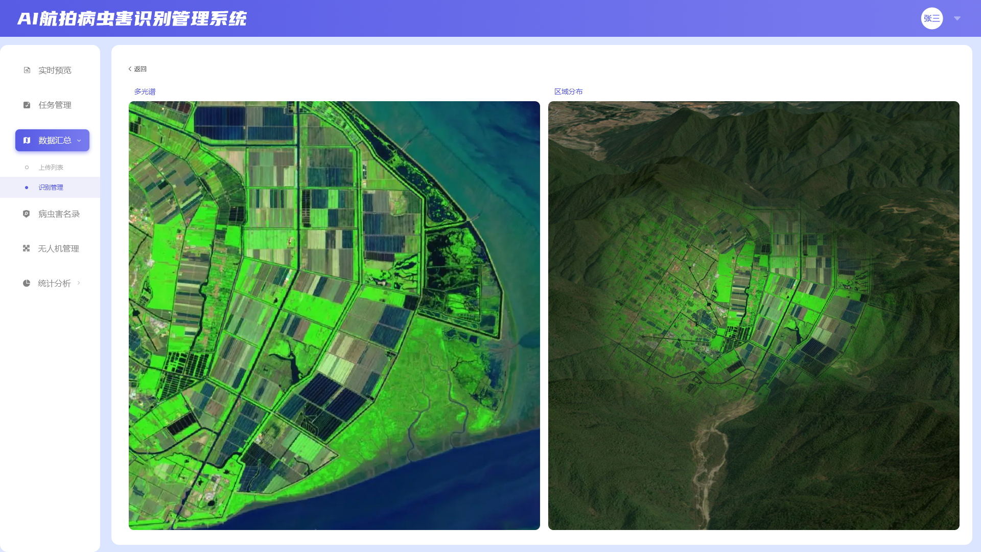Viewport: 981px width, 552px height.
Task: Click the 多光谱 label
Action: point(145,91)
